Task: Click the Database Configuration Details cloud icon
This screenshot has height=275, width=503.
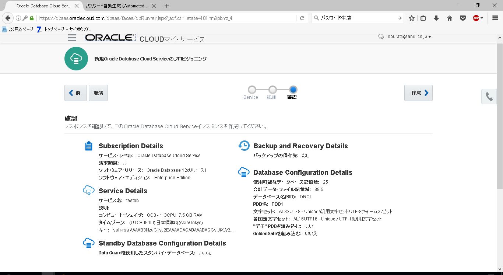Action: click(244, 172)
